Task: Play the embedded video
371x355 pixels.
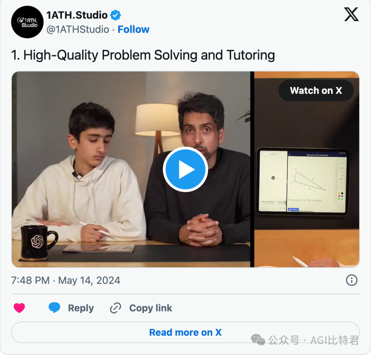Action: click(185, 169)
